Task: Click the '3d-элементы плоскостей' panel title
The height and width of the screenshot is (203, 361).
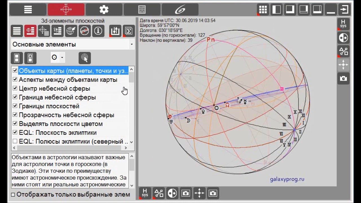Action: pyautogui.click(x=73, y=21)
